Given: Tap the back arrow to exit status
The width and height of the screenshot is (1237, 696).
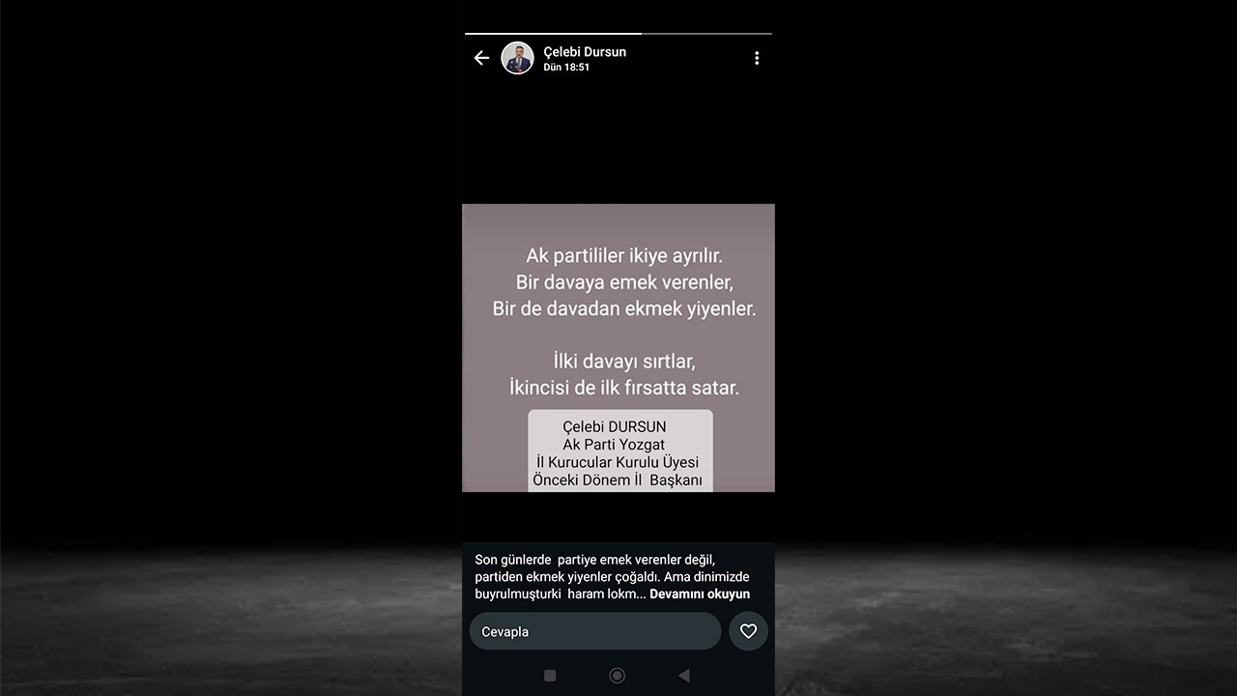Looking at the screenshot, I should point(481,58).
